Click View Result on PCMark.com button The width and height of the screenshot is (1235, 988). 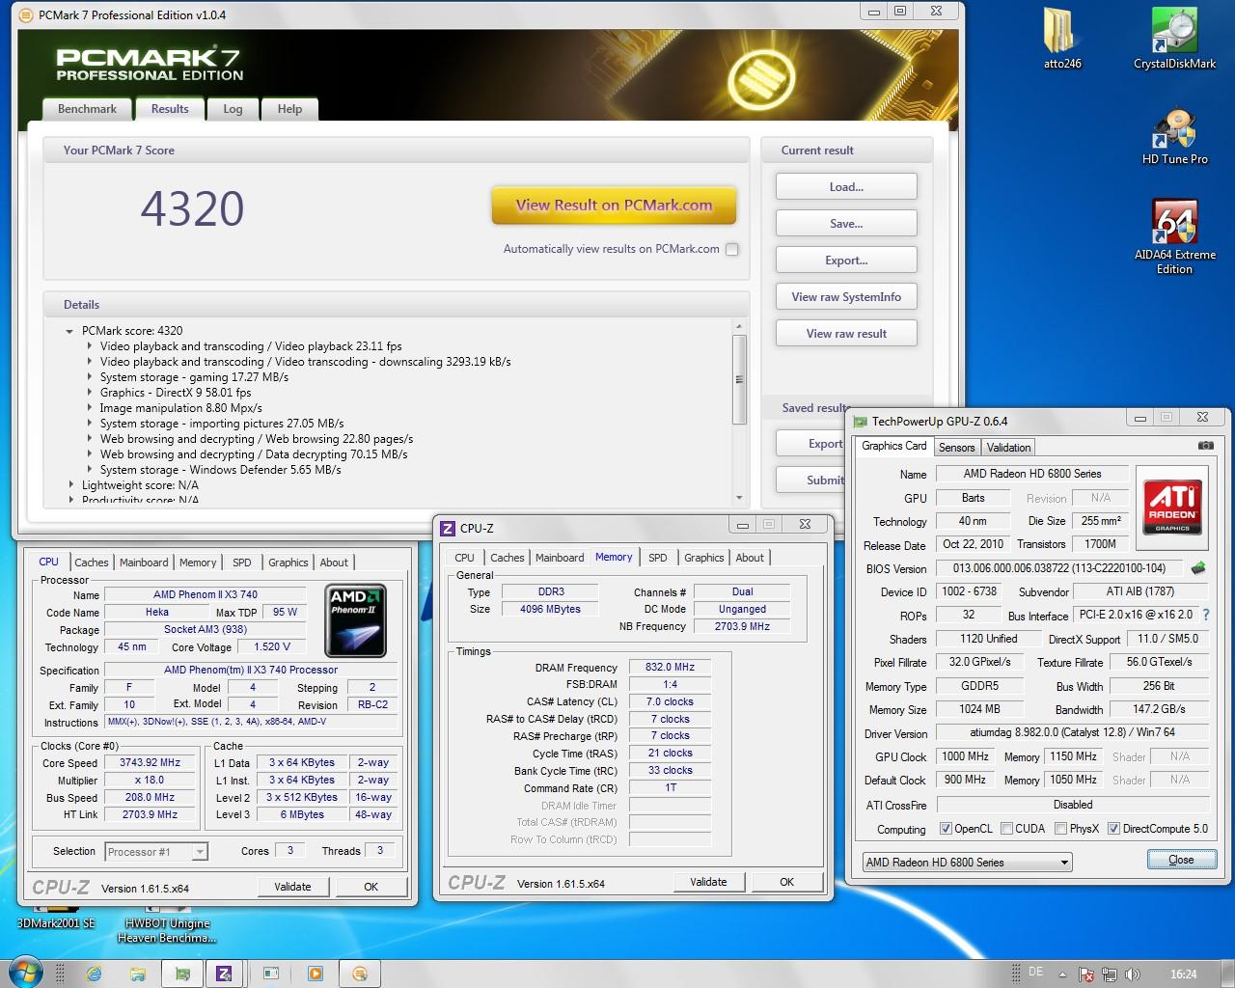point(614,206)
